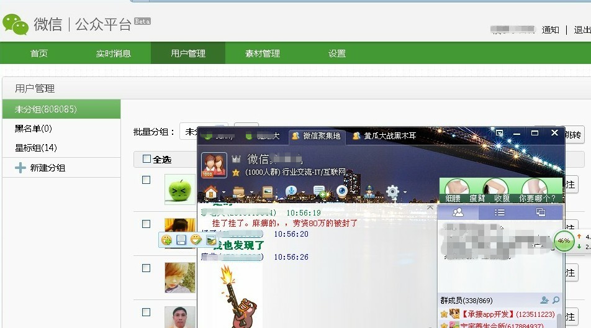Open the group settings gear icon
Image resolution: width=591 pixels, height=328 pixels.
[392, 192]
